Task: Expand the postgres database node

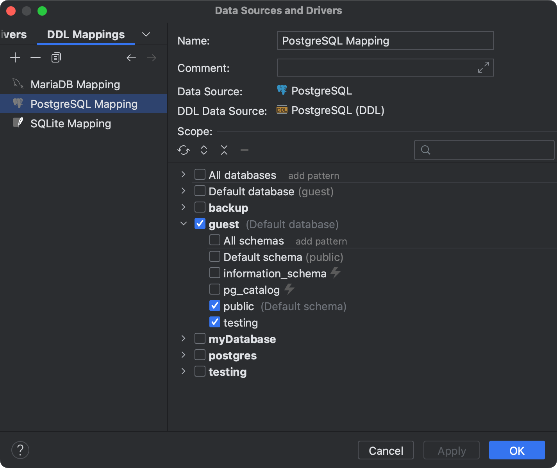Action: point(183,355)
